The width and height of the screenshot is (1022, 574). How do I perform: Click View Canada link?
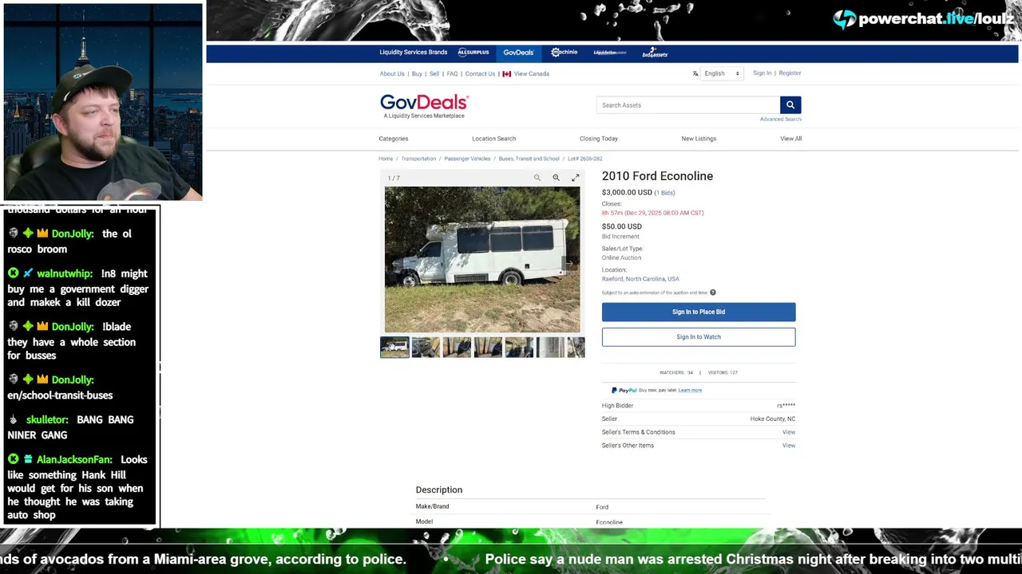click(532, 73)
